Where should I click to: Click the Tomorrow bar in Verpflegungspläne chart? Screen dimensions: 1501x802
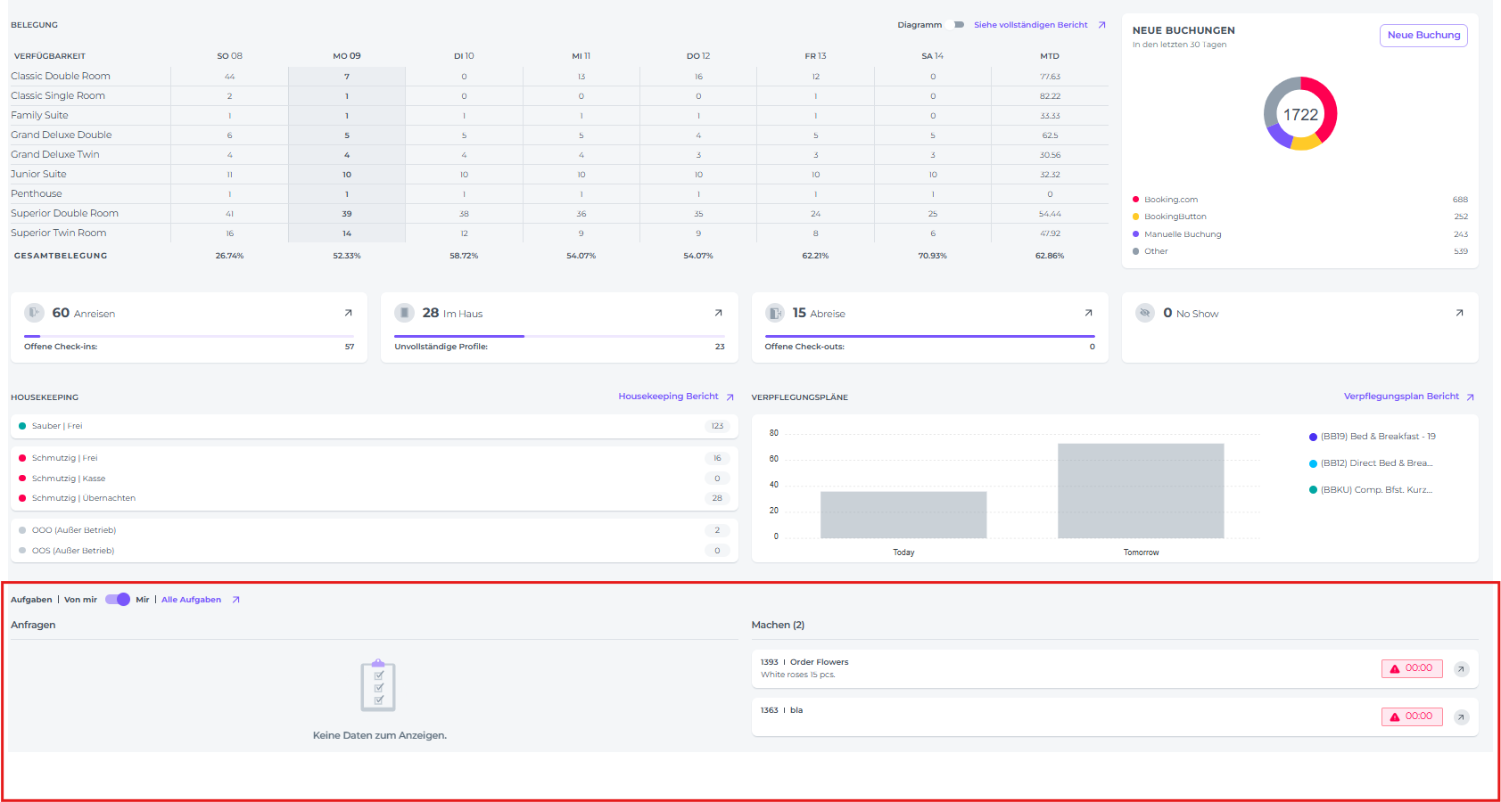tap(1141, 490)
